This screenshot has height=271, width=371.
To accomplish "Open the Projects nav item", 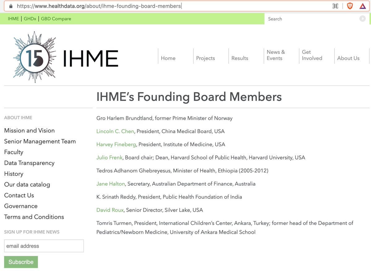I will tap(205, 58).
